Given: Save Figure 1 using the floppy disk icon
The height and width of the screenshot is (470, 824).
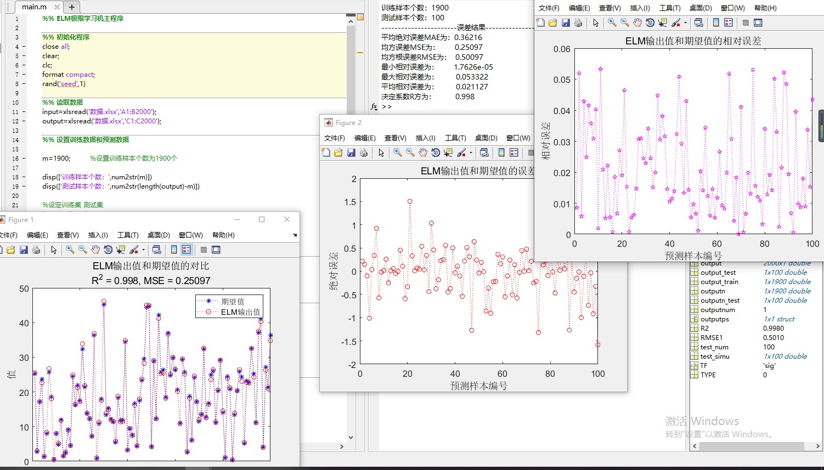Looking at the screenshot, I should (x=24, y=250).
